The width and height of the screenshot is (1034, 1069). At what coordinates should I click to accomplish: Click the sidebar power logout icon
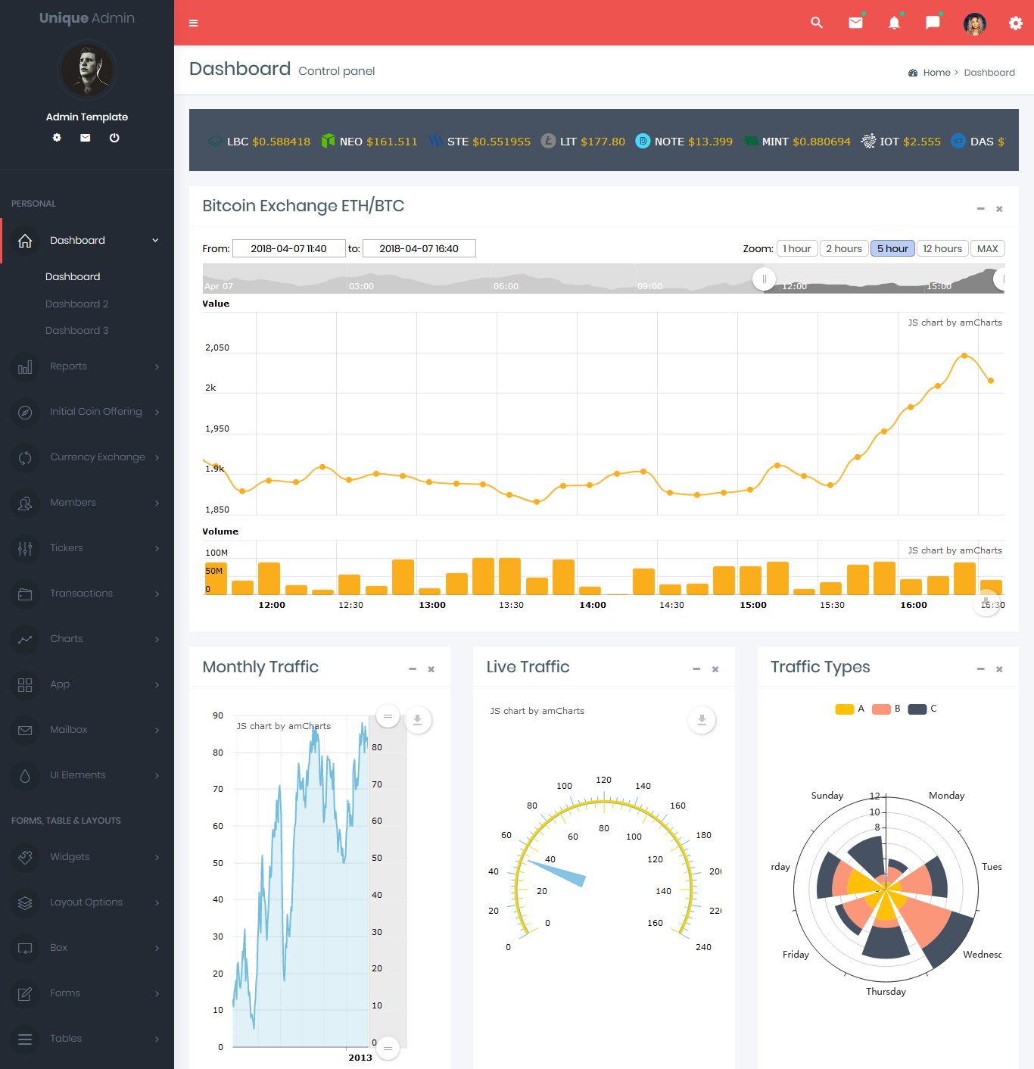114,138
